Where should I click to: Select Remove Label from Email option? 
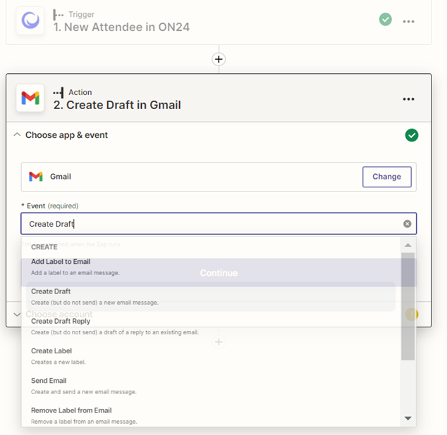(211, 415)
